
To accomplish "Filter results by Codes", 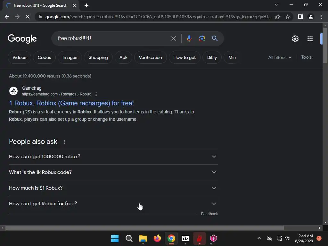I will tap(44, 57).
